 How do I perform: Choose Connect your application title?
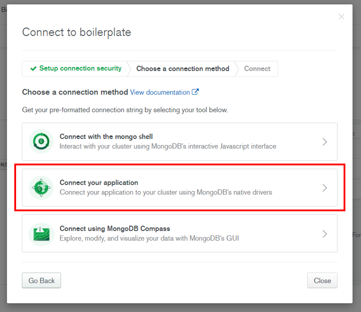tap(99, 183)
